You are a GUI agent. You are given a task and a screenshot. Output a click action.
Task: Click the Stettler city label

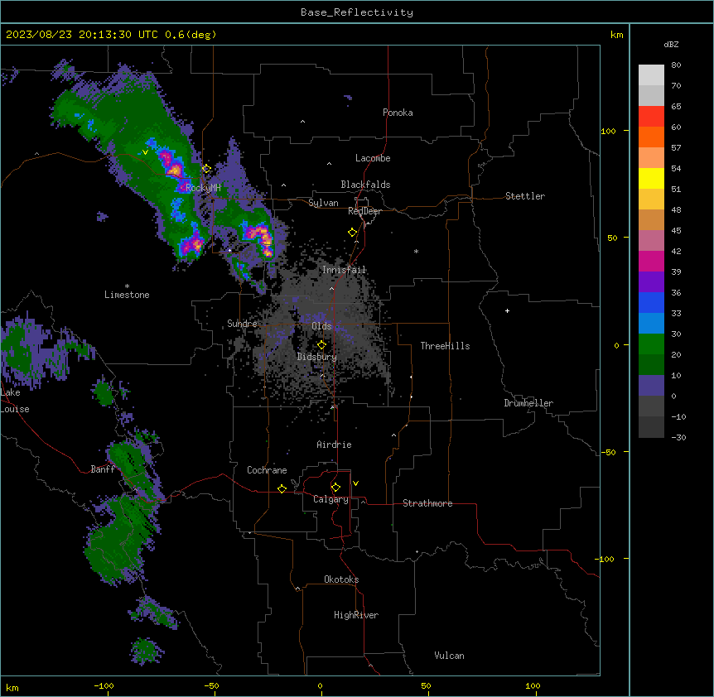click(525, 196)
